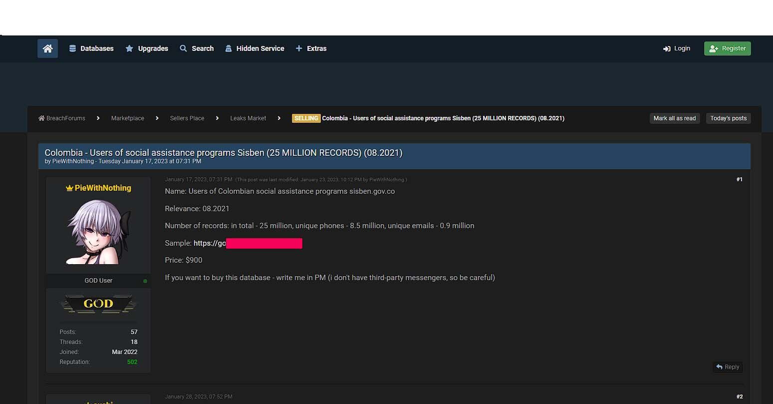Image resolution: width=773 pixels, height=404 pixels.
Task: Click the plus icon beside Extras
Action: [x=299, y=48]
